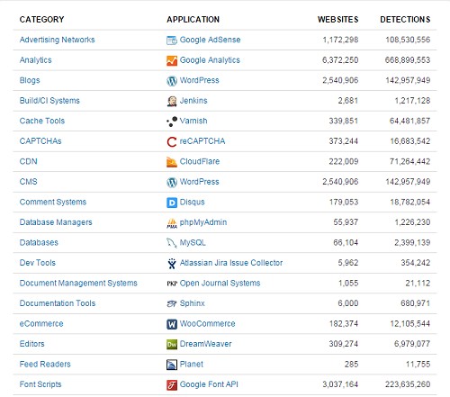Viewport: 450px width, 397px height.
Task: Follow the Google Analytics application link
Action: (x=210, y=60)
